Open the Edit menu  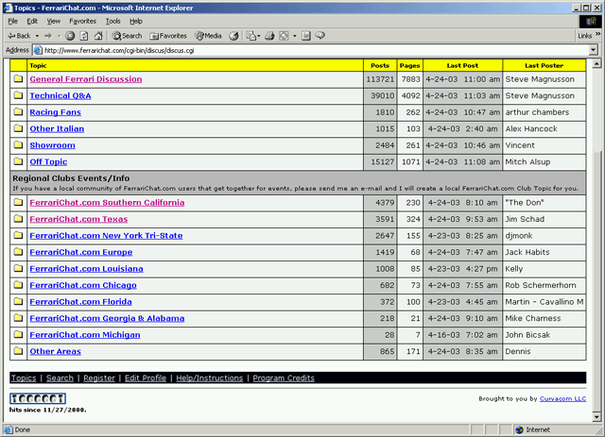(32, 21)
